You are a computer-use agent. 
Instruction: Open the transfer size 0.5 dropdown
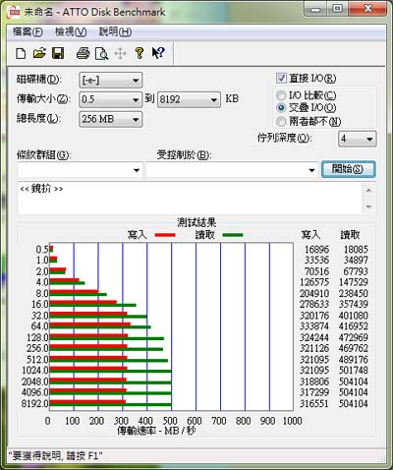tap(110, 99)
